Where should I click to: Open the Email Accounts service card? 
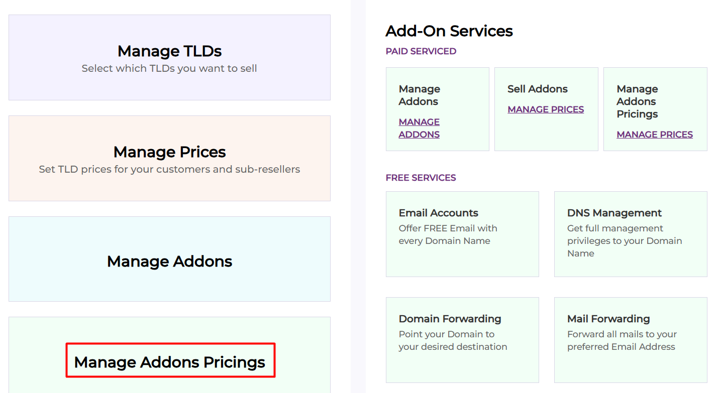462,233
